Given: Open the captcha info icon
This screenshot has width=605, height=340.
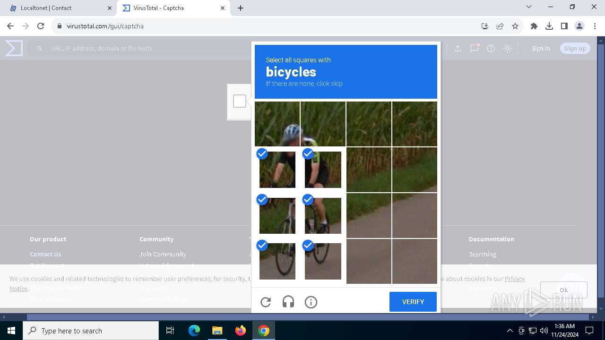Looking at the screenshot, I should coord(311,302).
